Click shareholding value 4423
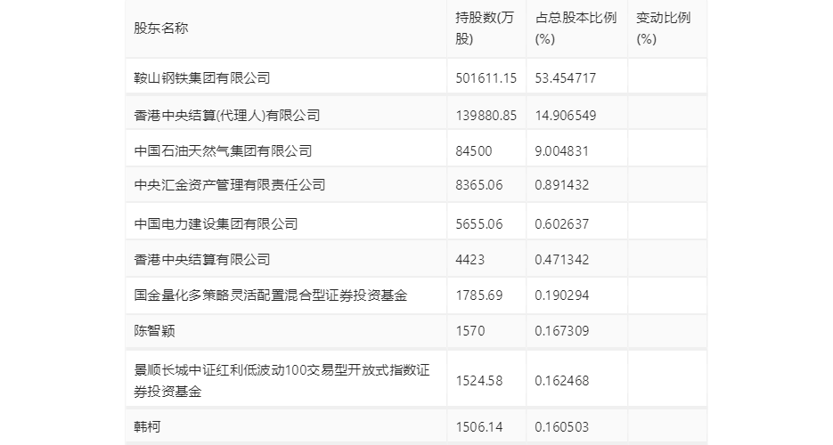The height and width of the screenshot is (445, 833). (x=470, y=259)
